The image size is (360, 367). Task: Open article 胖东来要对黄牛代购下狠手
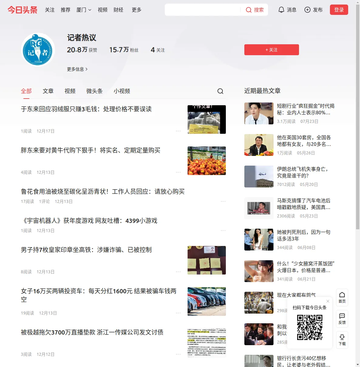[x=90, y=150]
